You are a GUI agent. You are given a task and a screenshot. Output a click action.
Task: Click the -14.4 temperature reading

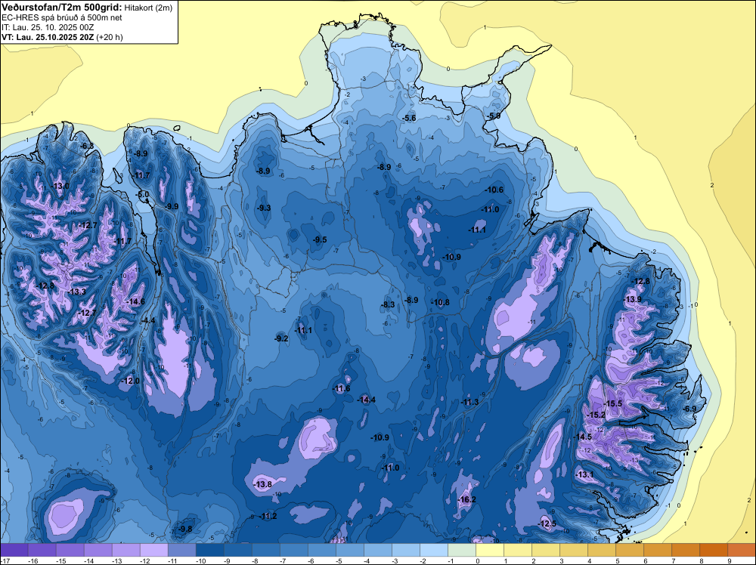tap(366, 400)
